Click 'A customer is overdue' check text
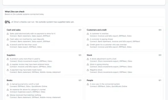This screenshot has height=100, width=168. [99, 34]
